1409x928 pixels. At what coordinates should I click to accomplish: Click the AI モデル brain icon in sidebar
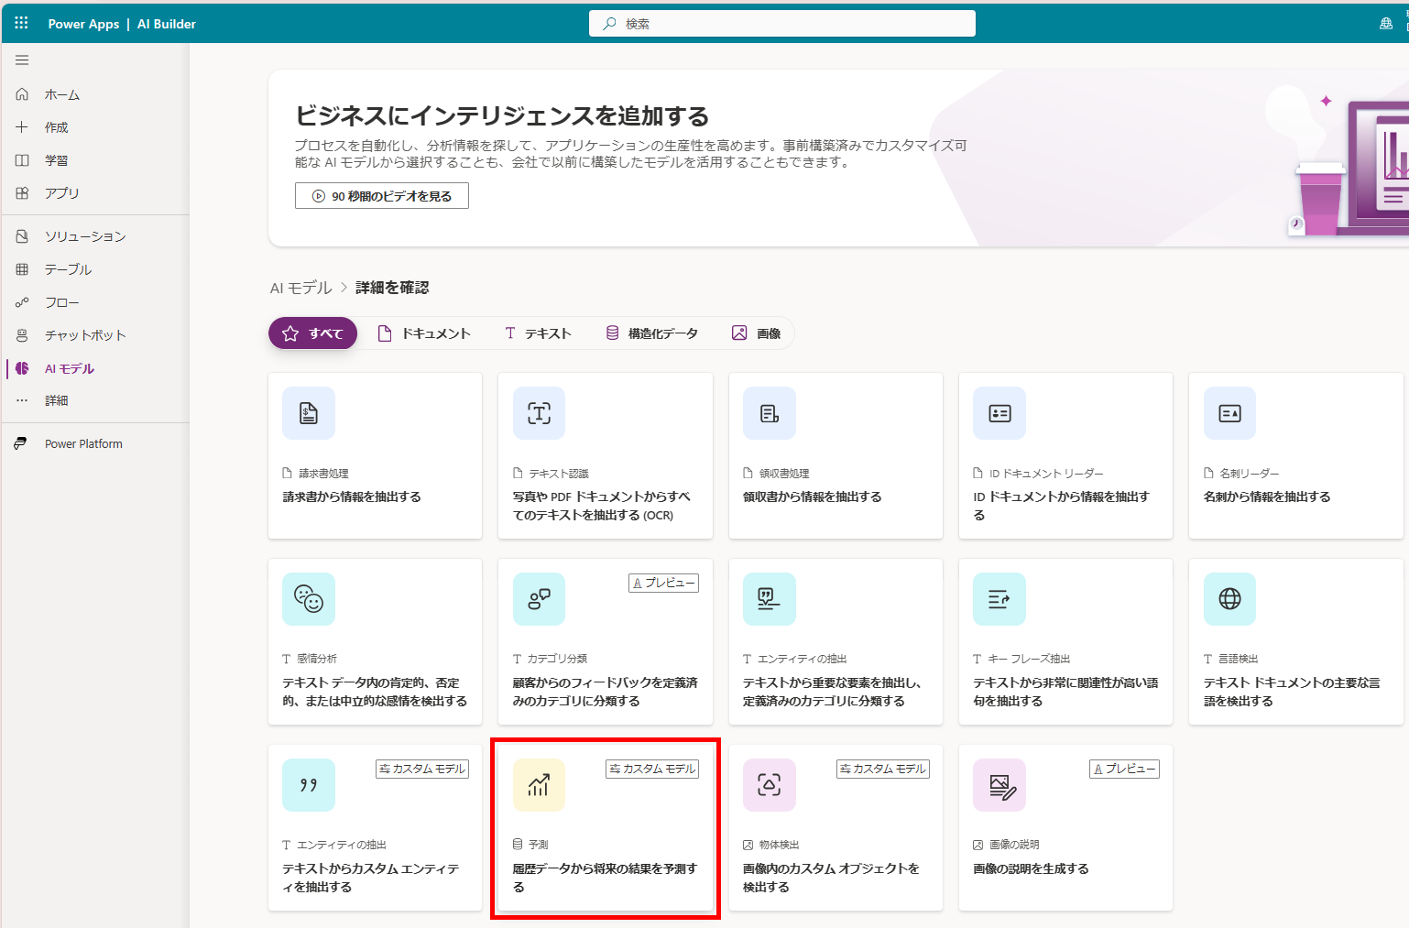22,368
